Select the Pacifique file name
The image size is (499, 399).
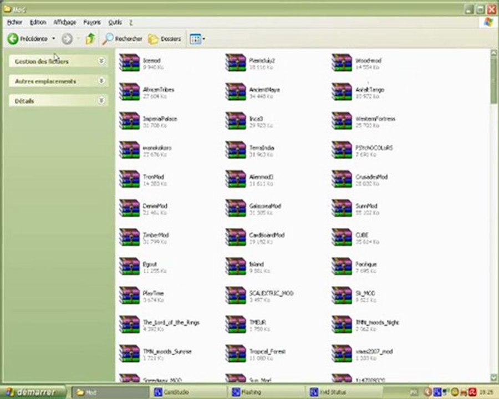[366, 264]
